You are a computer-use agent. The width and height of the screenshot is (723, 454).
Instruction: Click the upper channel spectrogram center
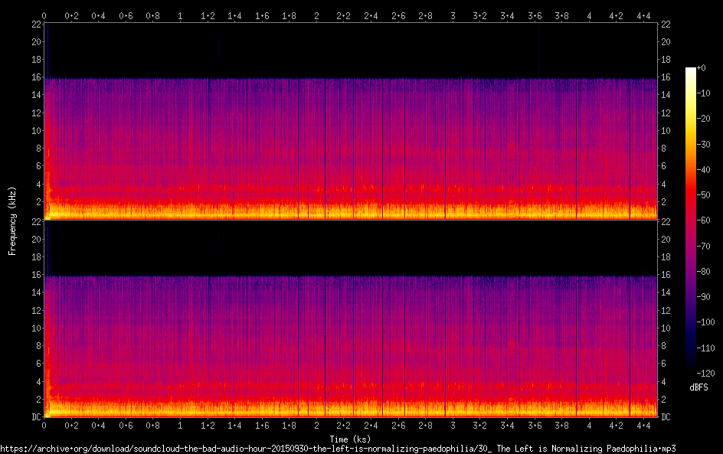(x=350, y=122)
